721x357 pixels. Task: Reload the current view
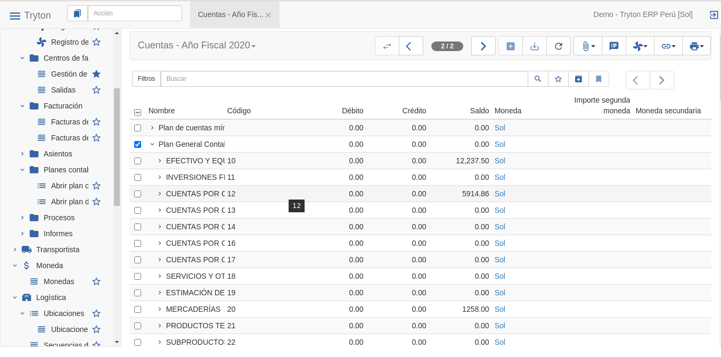[559, 46]
